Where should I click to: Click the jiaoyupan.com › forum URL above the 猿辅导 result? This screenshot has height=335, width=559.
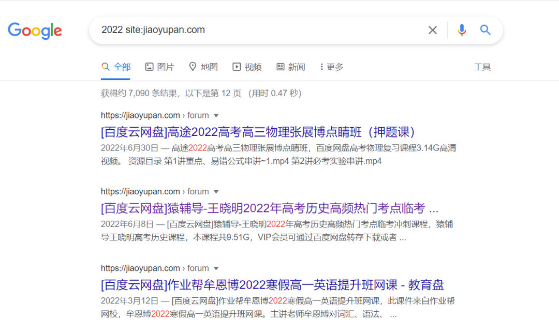click(x=155, y=191)
